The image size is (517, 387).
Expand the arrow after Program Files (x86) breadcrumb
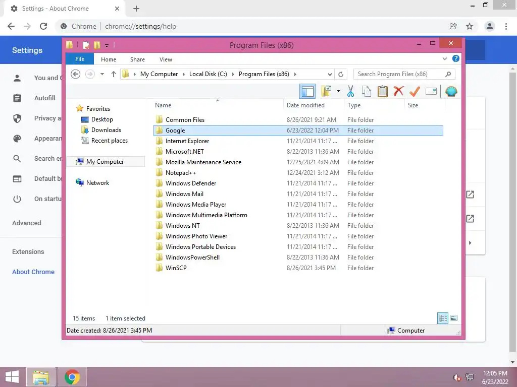295,75
